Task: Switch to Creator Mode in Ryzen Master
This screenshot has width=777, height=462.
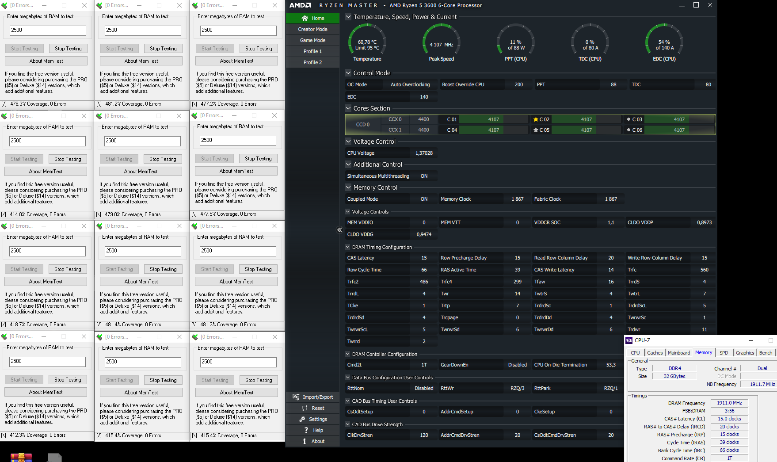Action: click(312, 29)
